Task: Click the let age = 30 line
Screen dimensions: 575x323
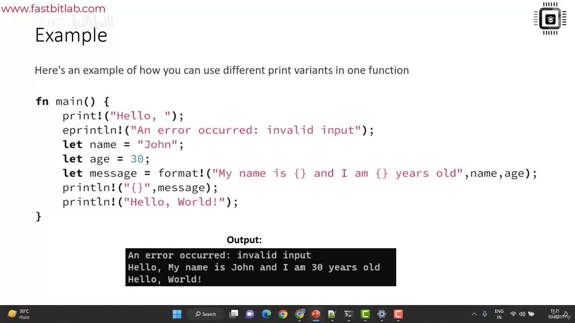Action: click(106, 159)
